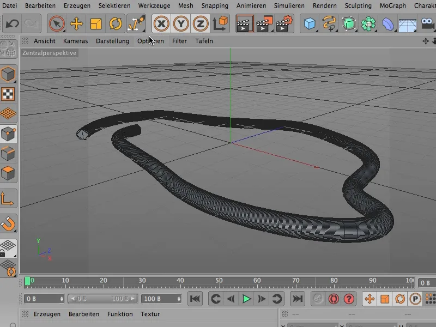Add a camera object
This screenshot has height=327, width=436.
click(x=428, y=23)
